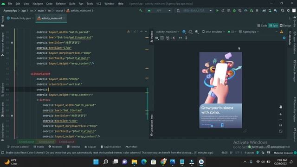Click the app preview thumbnail
Image resolution: width=297 pixels, height=167 pixels.
(221, 90)
